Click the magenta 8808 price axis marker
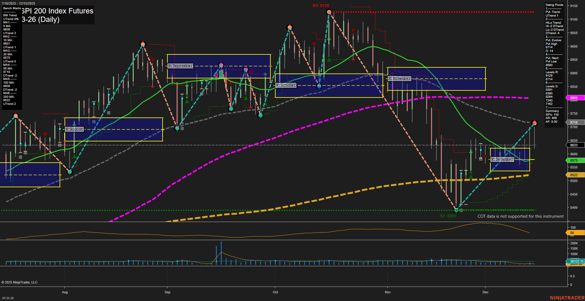Image resolution: width=585 pixels, height=301 pixels. pos(575,98)
